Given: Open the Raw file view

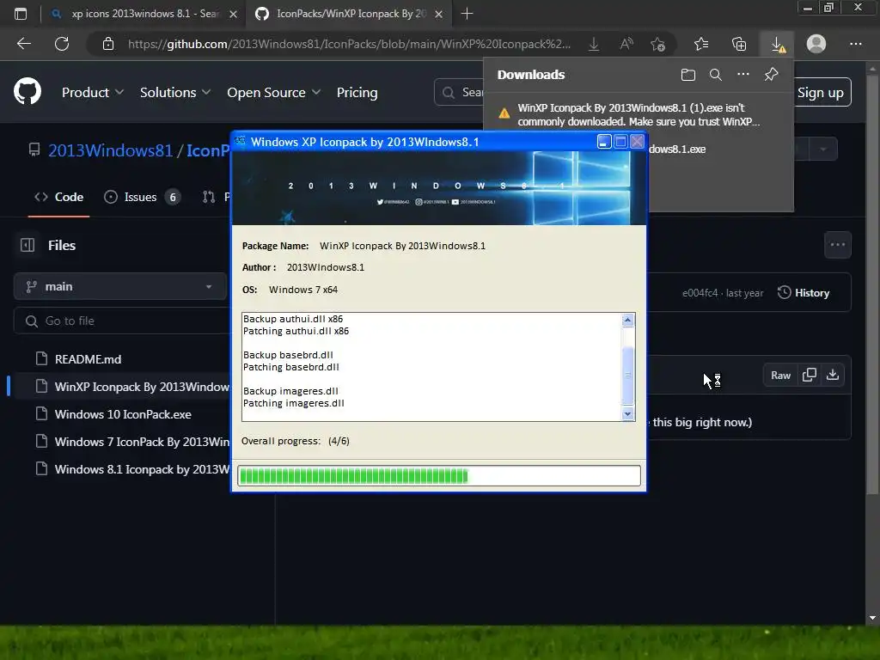Looking at the screenshot, I should pos(780,375).
